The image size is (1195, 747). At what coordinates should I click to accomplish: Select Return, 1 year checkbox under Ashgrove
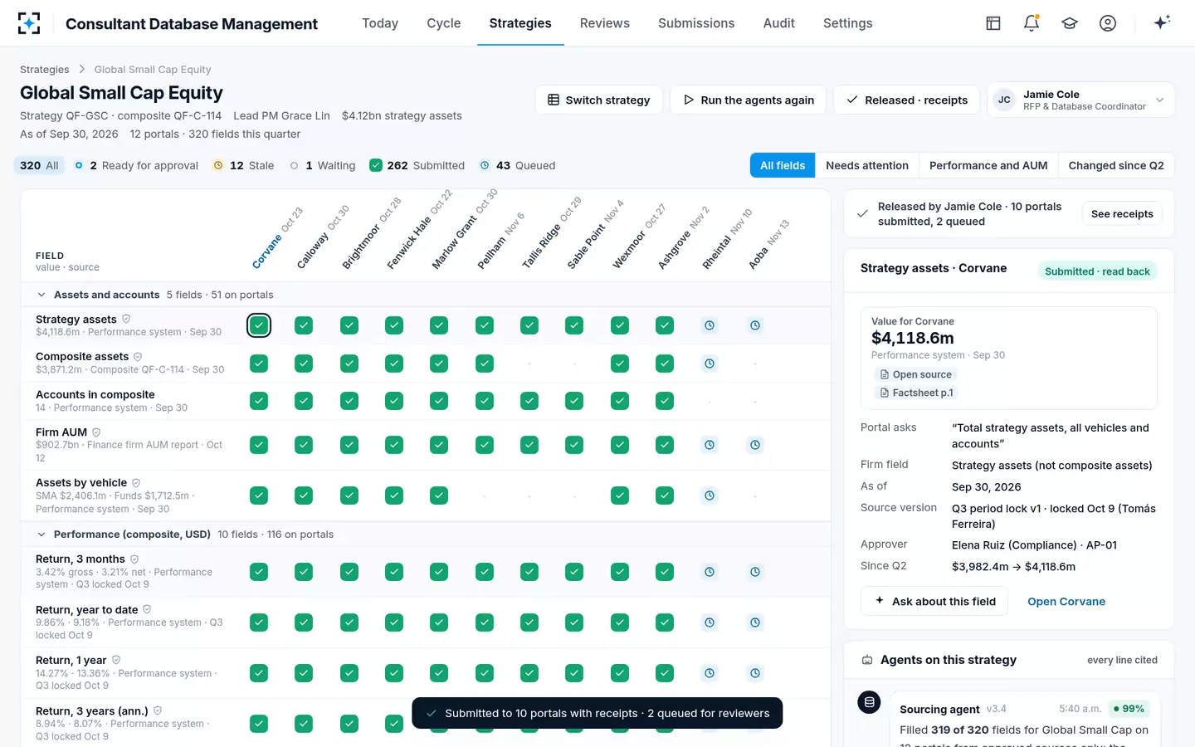pyautogui.click(x=665, y=673)
